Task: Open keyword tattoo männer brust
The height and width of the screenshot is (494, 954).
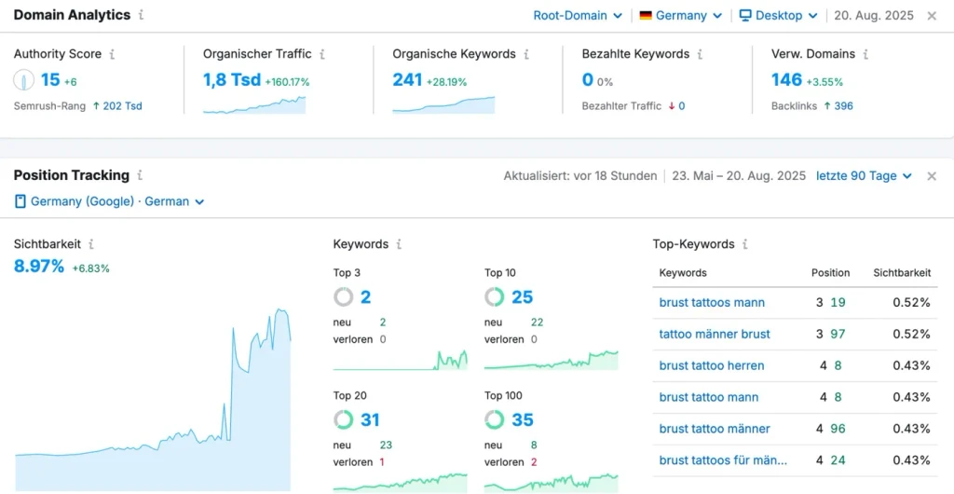Action: click(x=715, y=334)
